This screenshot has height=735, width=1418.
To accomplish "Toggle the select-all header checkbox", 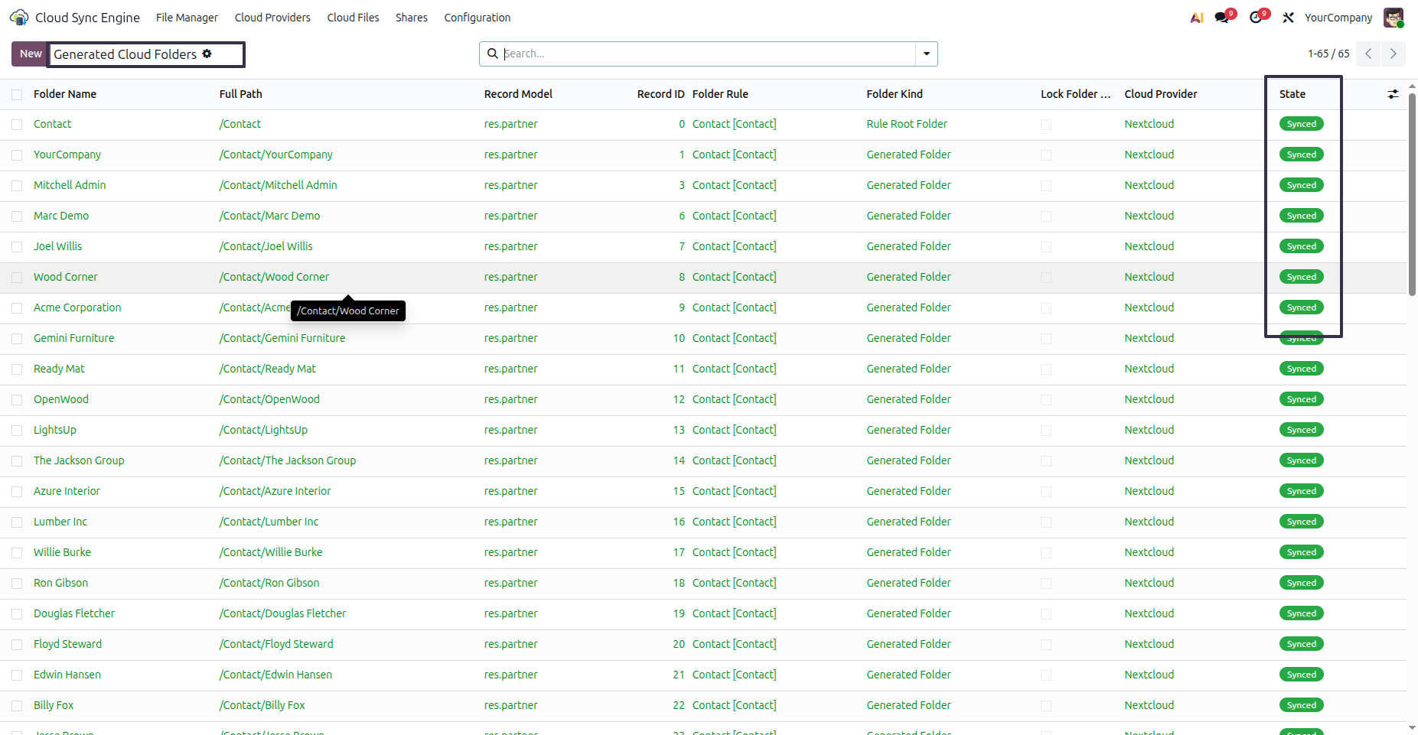I will (17, 95).
